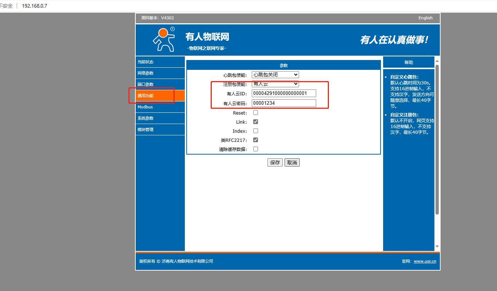Click the help panel scrollbar down arrow

click(437, 247)
